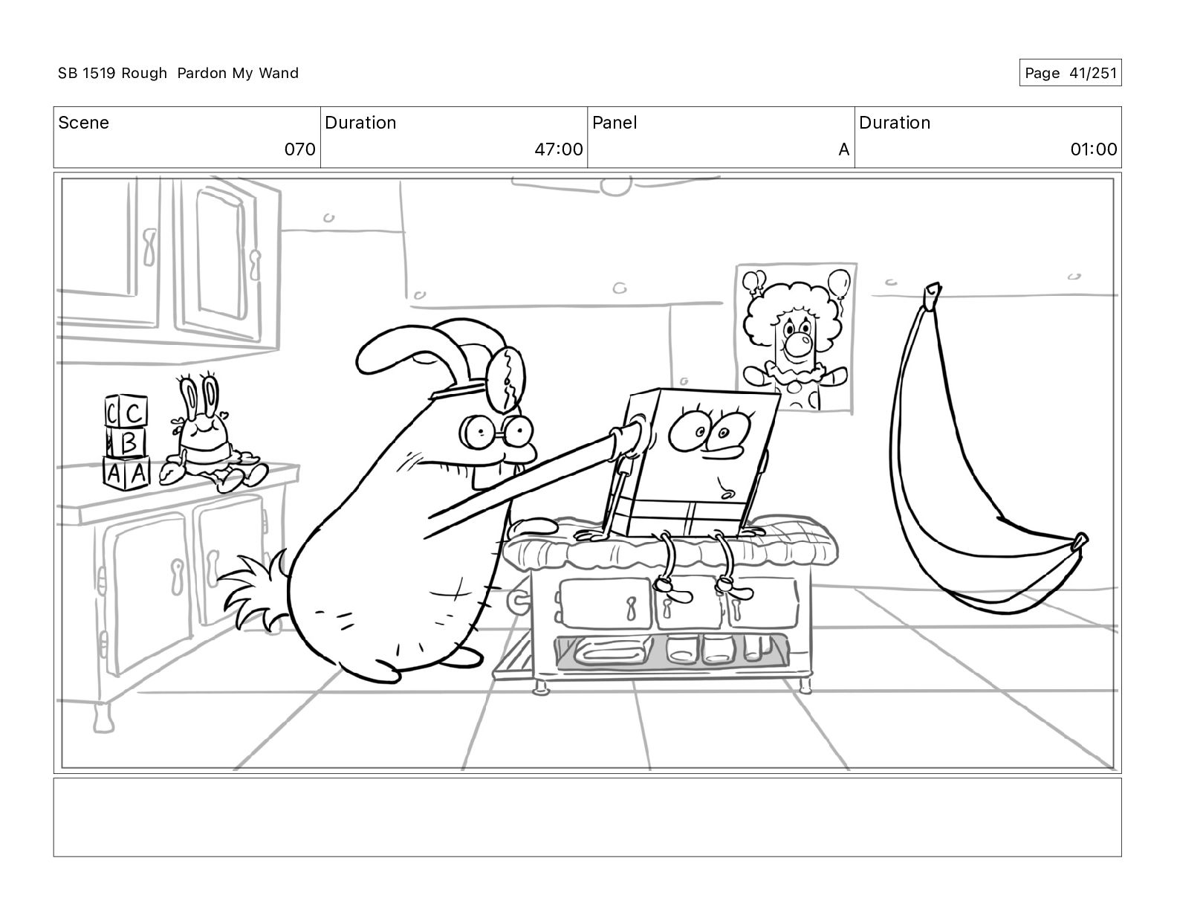Click the scene duration value "47:00"

click(559, 149)
